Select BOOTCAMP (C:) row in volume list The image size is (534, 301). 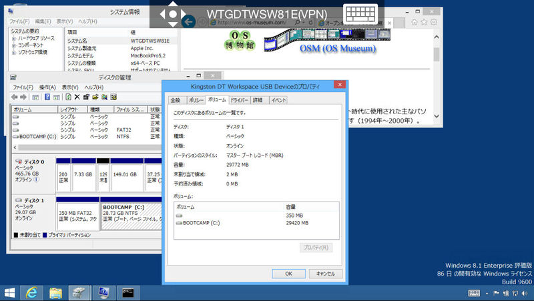pos(87,137)
